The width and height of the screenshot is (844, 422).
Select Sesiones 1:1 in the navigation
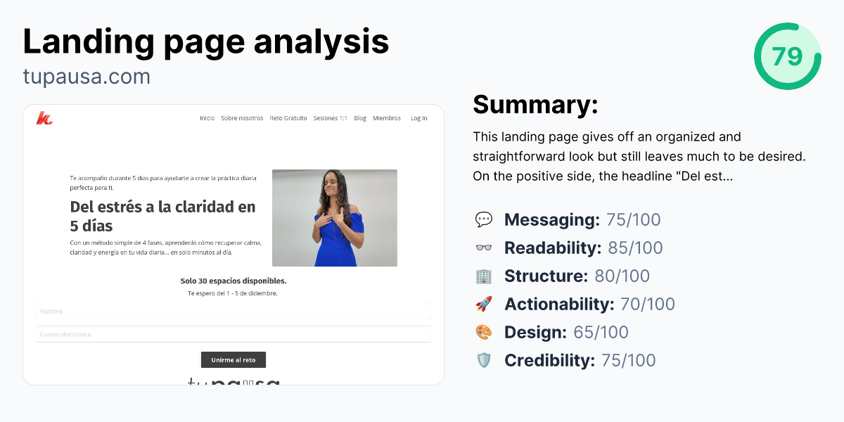pos(329,118)
